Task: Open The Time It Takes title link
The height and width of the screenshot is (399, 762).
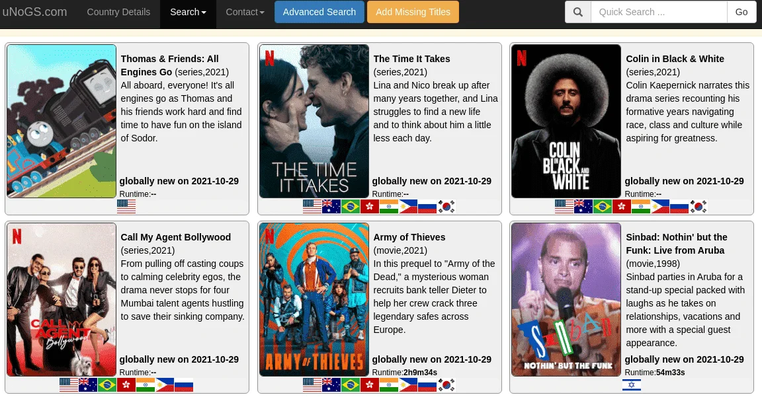Action: point(411,59)
